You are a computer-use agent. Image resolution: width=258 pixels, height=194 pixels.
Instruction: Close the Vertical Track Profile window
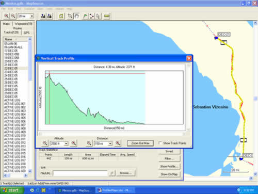tap(189, 58)
